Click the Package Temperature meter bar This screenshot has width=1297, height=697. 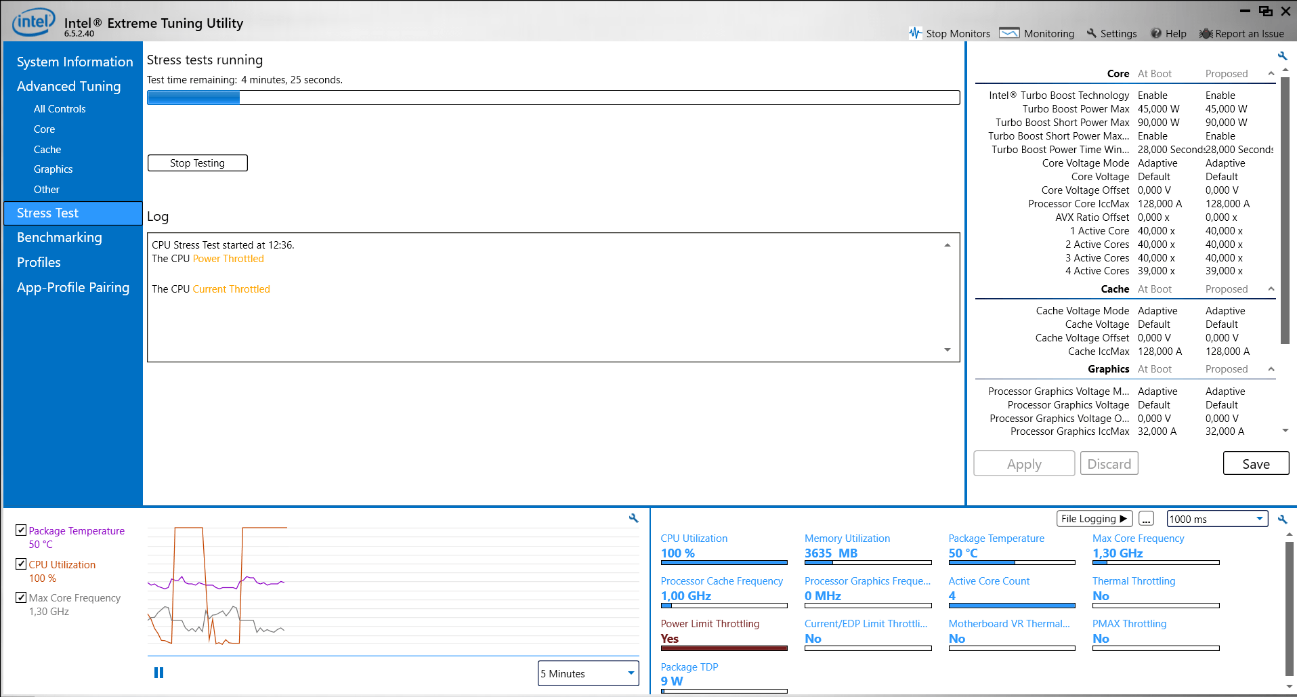pos(1012,562)
